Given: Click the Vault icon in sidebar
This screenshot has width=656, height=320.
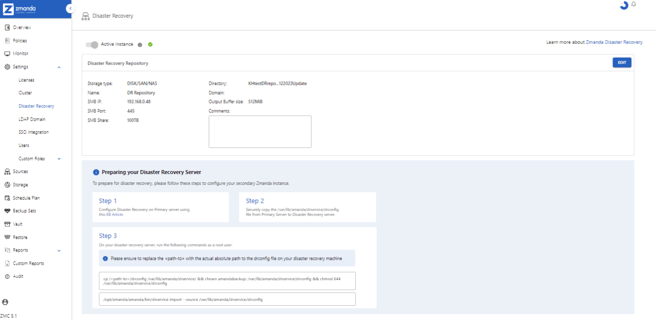Looking at the screenshot, I should (x=7, y=224).
